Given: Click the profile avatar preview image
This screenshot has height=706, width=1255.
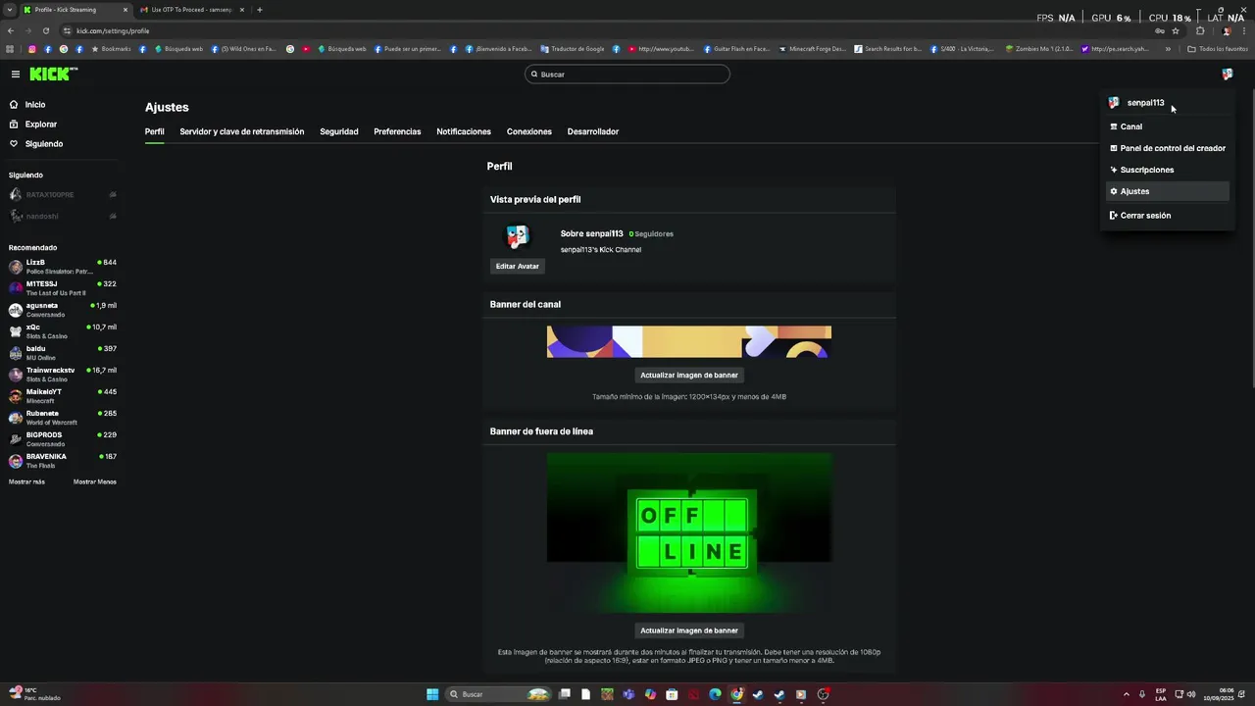Looking at the screenshot, I should tap(517, 236).
